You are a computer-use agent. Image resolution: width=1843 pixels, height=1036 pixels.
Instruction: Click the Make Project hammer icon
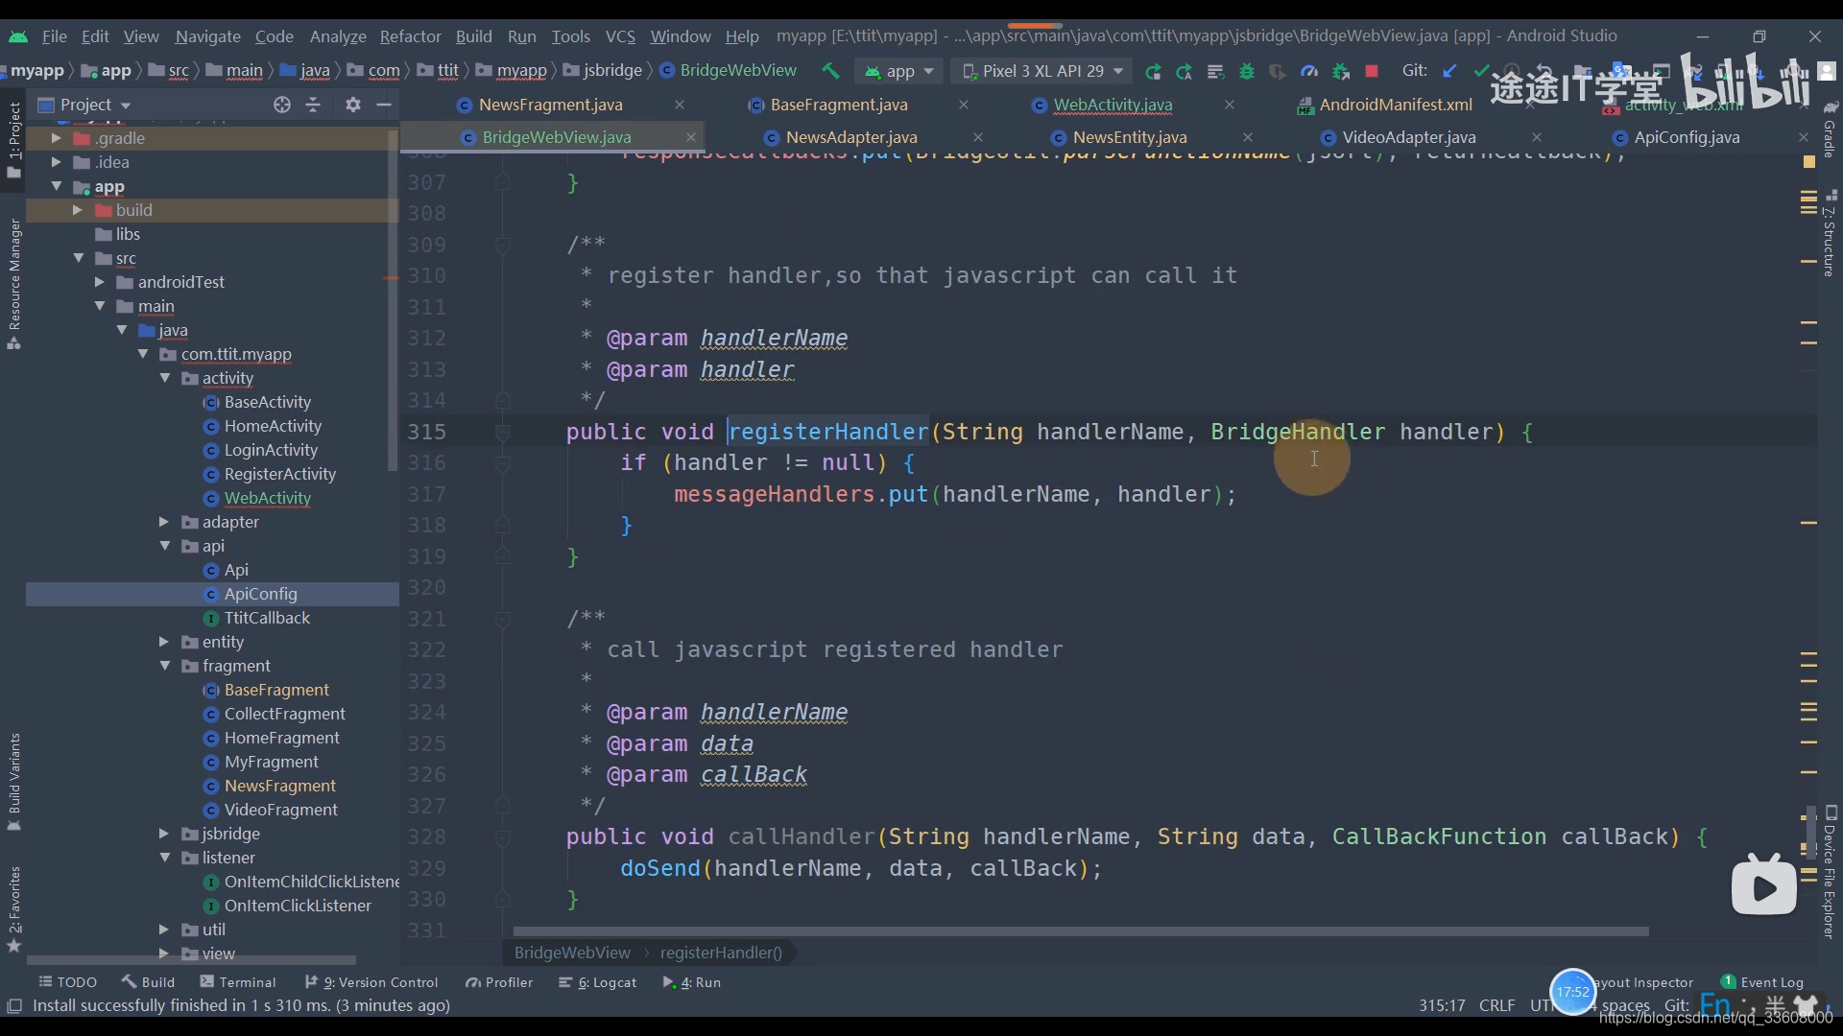(x=830, y=71)
